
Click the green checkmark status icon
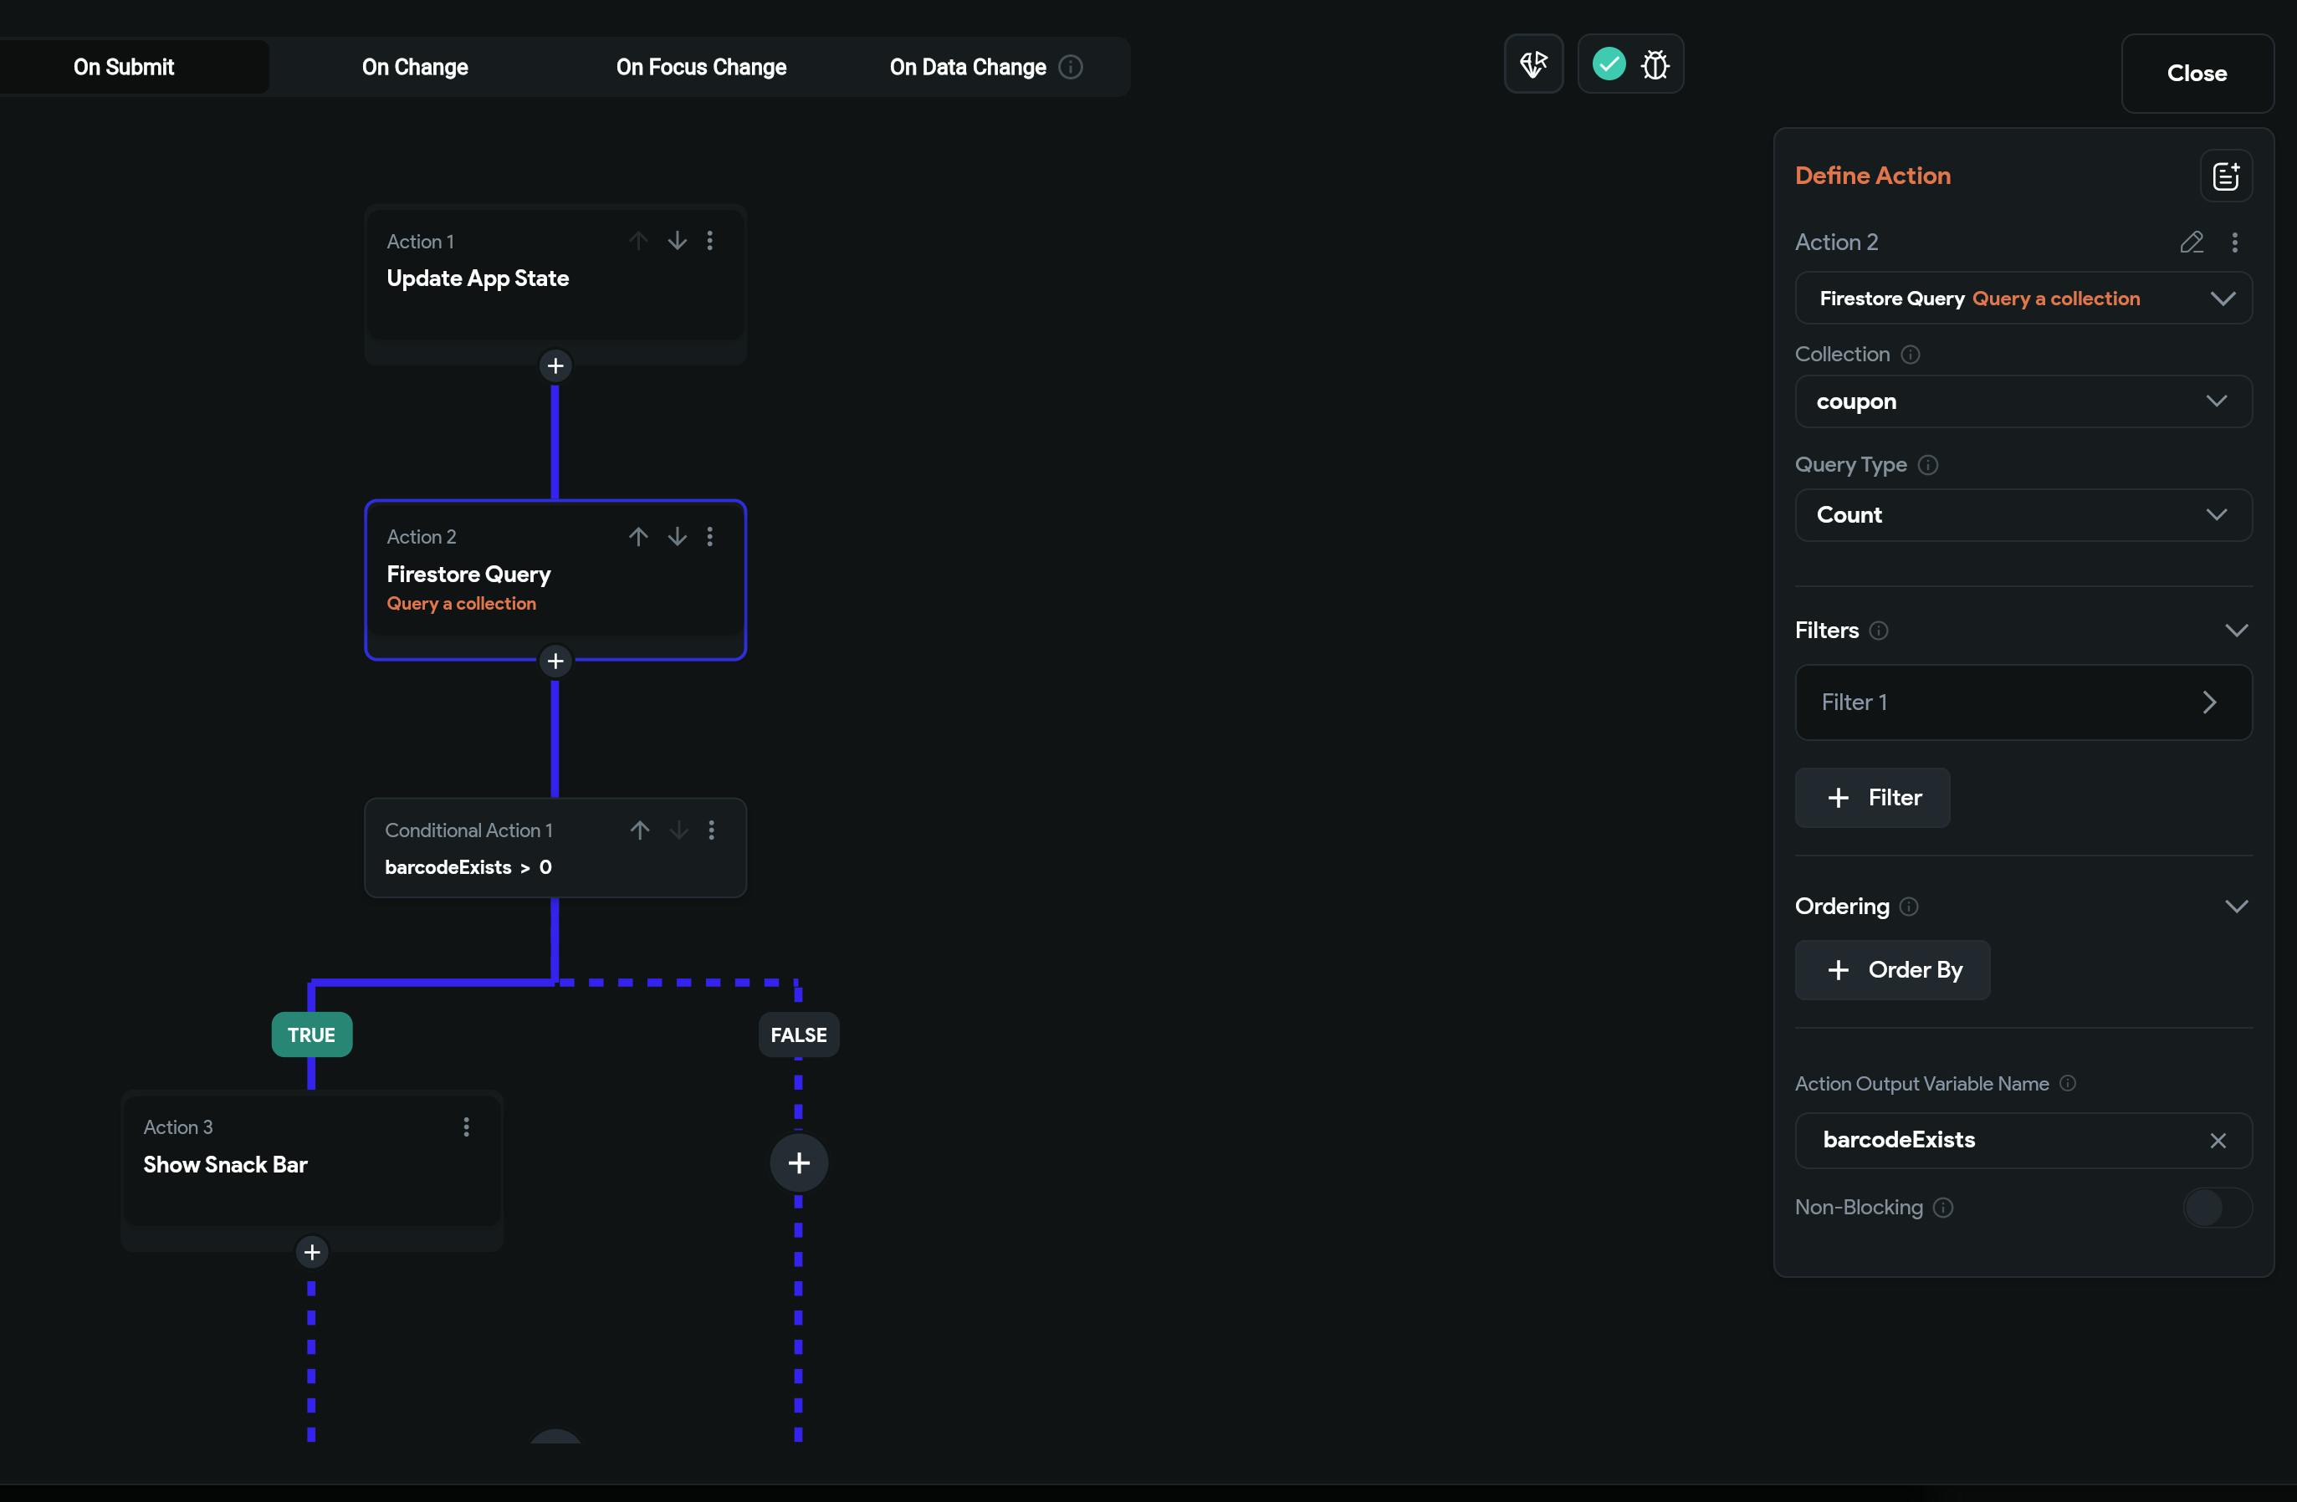click(1608, 64)
